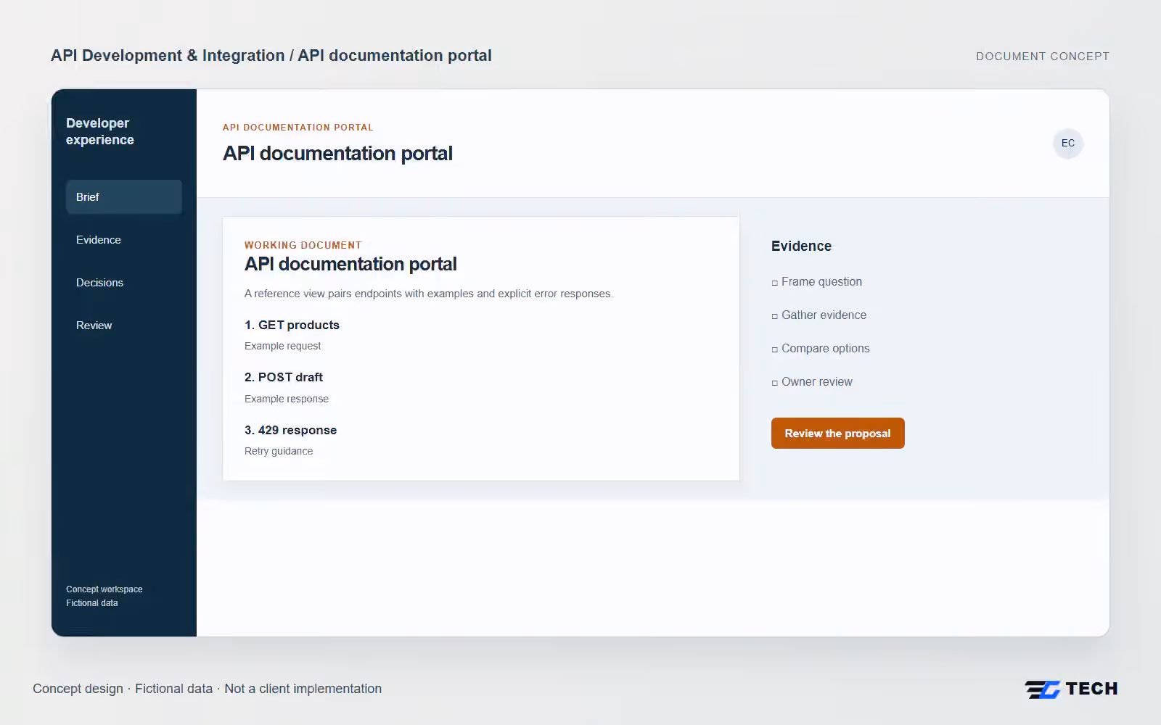Click the Review the proposal button
Viewport: 1161px width, 725px height.
[838, 434]
